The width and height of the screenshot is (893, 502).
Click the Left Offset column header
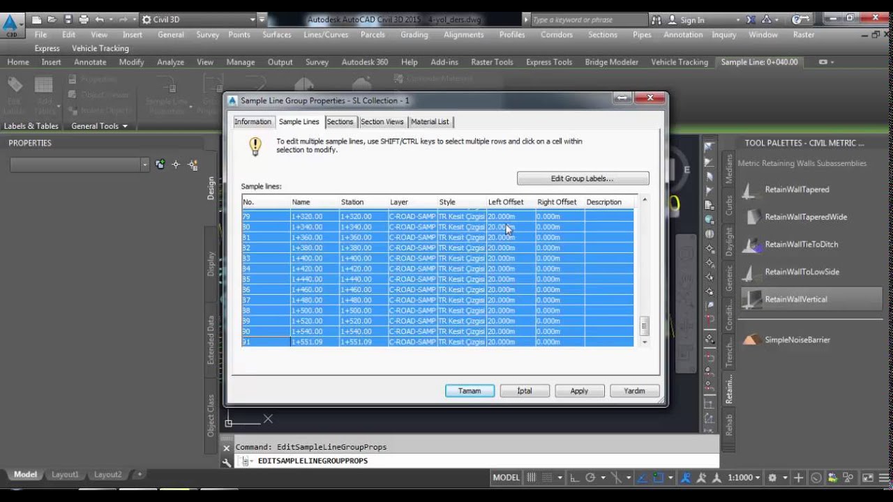tap(510, 201)
